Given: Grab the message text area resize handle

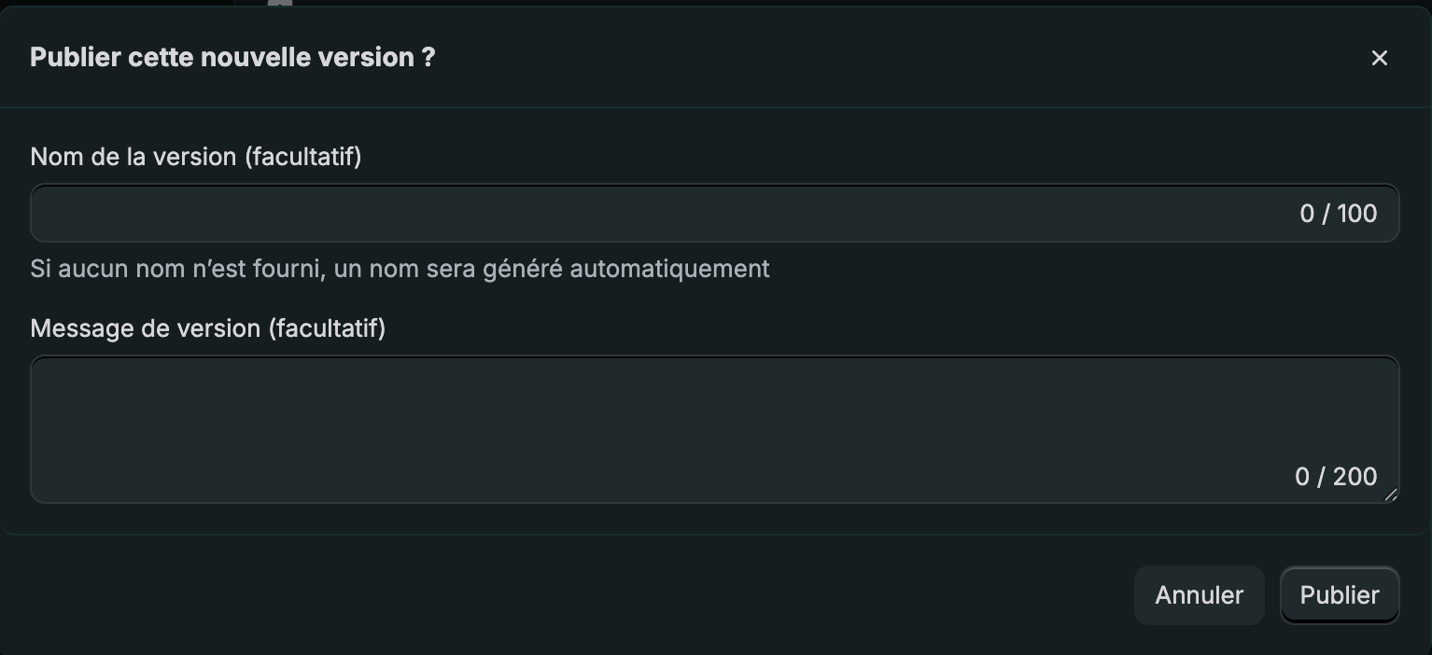Looking at the screenshot, I should [1391, 495].
